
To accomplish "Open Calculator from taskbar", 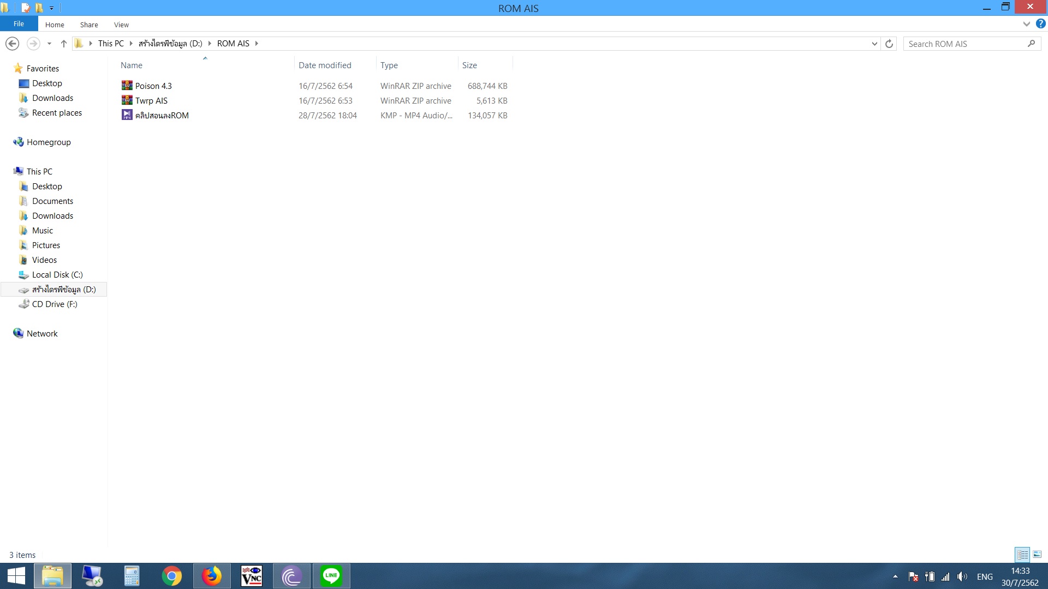I will point(132,576).
